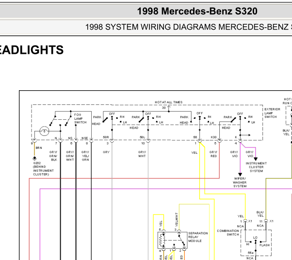Viewport: 292px width, 260px height.
Task: Click the "58R" terminal label
Action: coord(106,137)
